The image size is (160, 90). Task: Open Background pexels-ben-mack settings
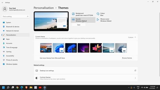coord(83,14)
